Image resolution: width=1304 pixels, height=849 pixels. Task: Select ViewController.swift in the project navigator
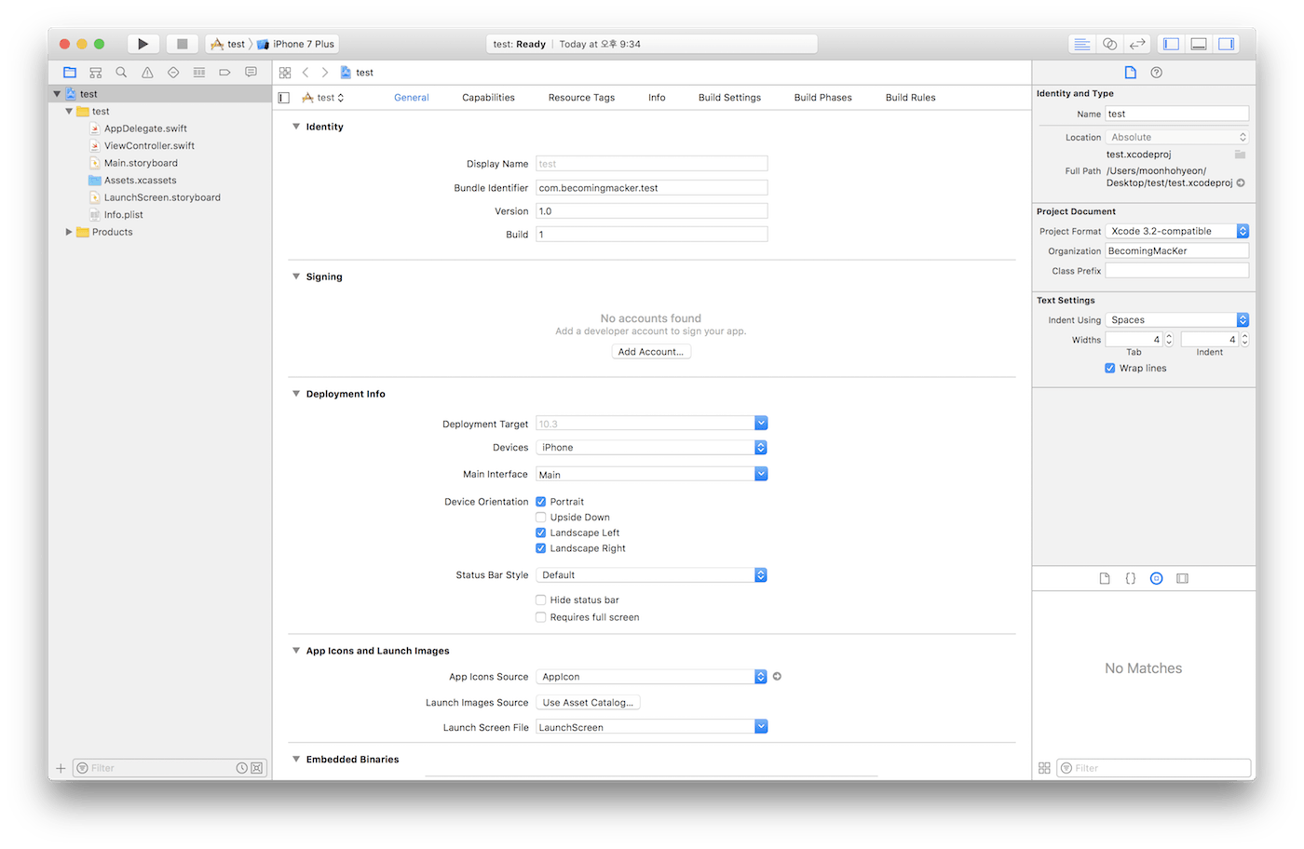(x=149, y=145)
